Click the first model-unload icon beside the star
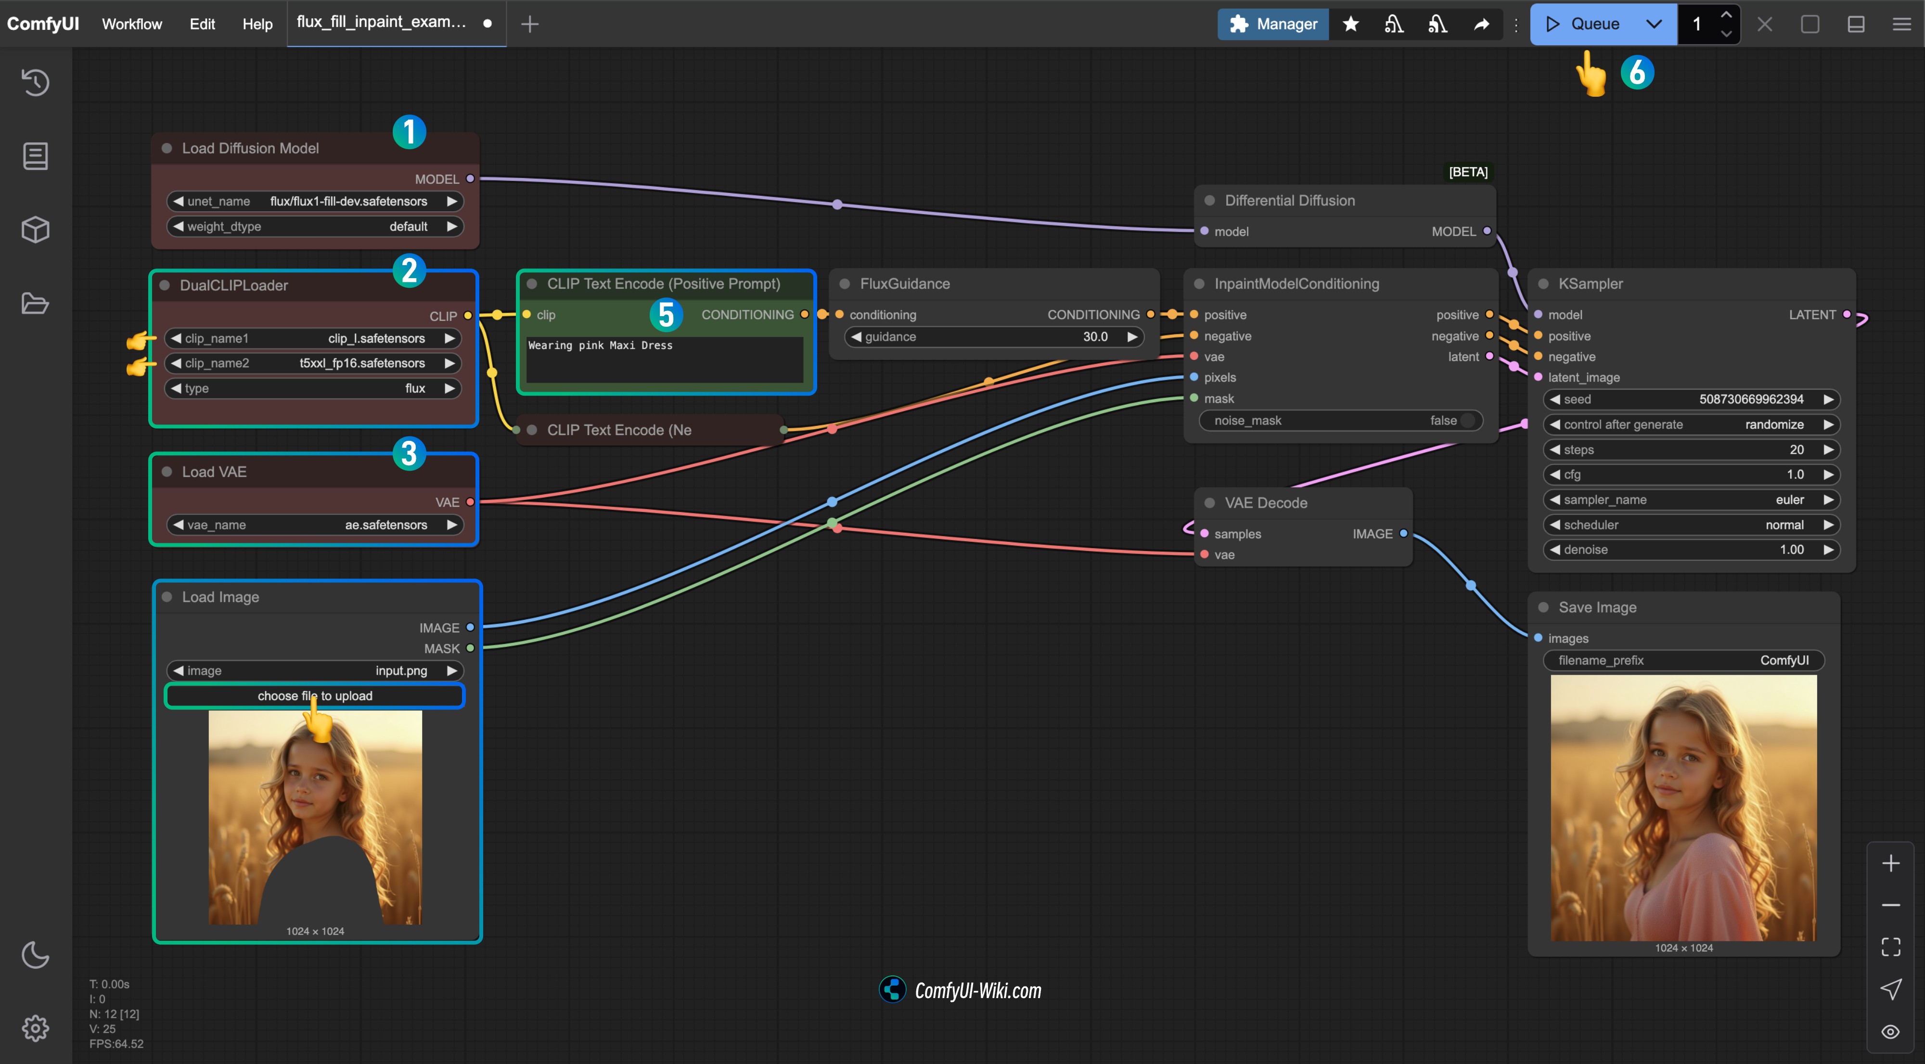This screenshot has height=1064, width=1925. pos(1394,24)
